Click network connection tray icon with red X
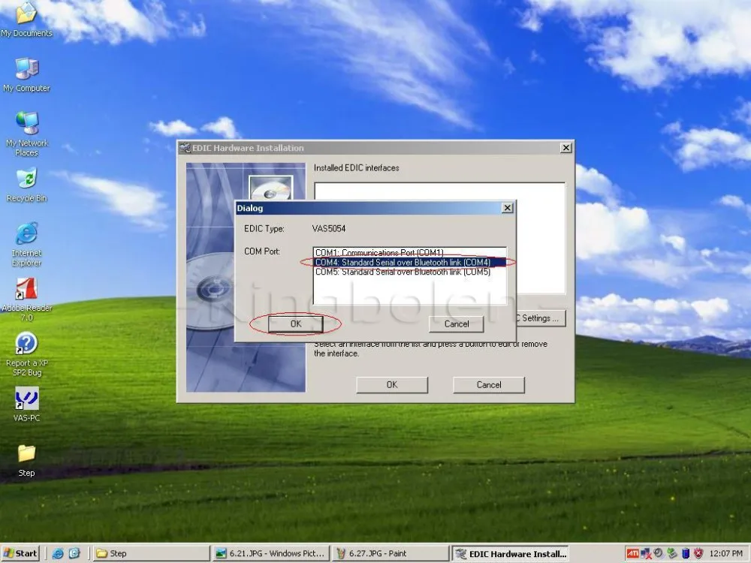This screenshot has width=751, height=563. pyautogui.click(x=646, y=553)
